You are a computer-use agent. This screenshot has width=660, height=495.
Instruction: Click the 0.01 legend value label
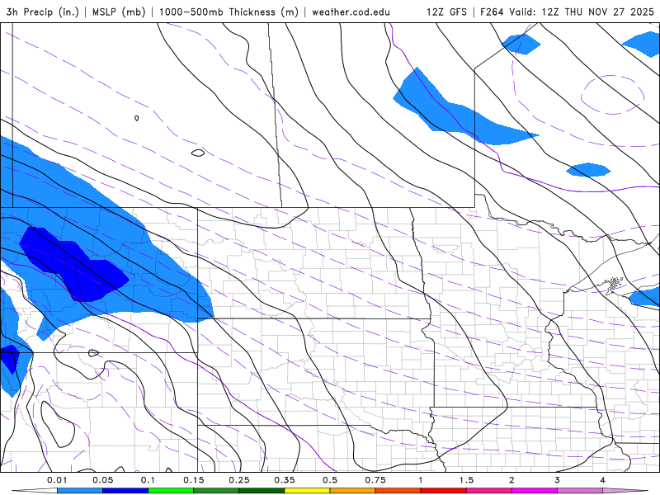point(57,480)
